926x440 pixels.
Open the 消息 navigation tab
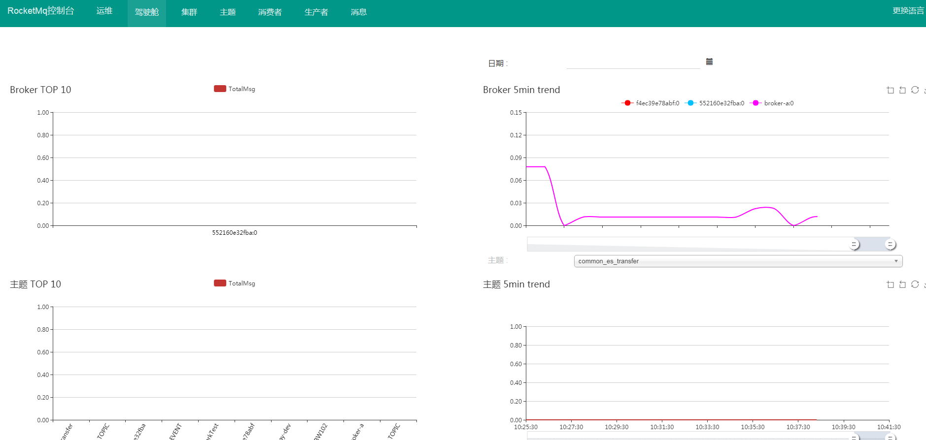click(359, 12)
